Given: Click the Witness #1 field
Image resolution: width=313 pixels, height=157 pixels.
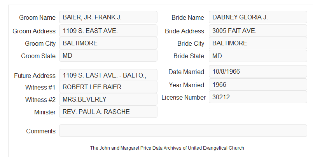Looking at the screenshot, I should point(108,87).
